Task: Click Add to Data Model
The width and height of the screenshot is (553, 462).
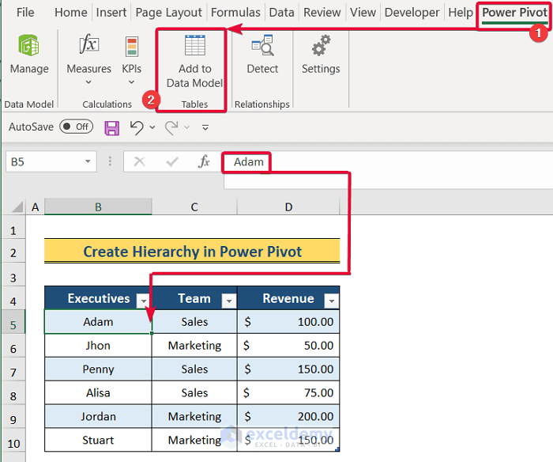Action: coord(194,61)
